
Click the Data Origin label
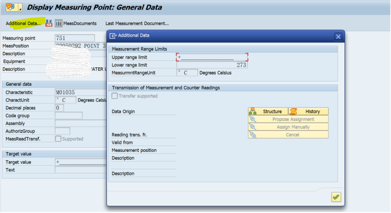click(x=123, y=112)
